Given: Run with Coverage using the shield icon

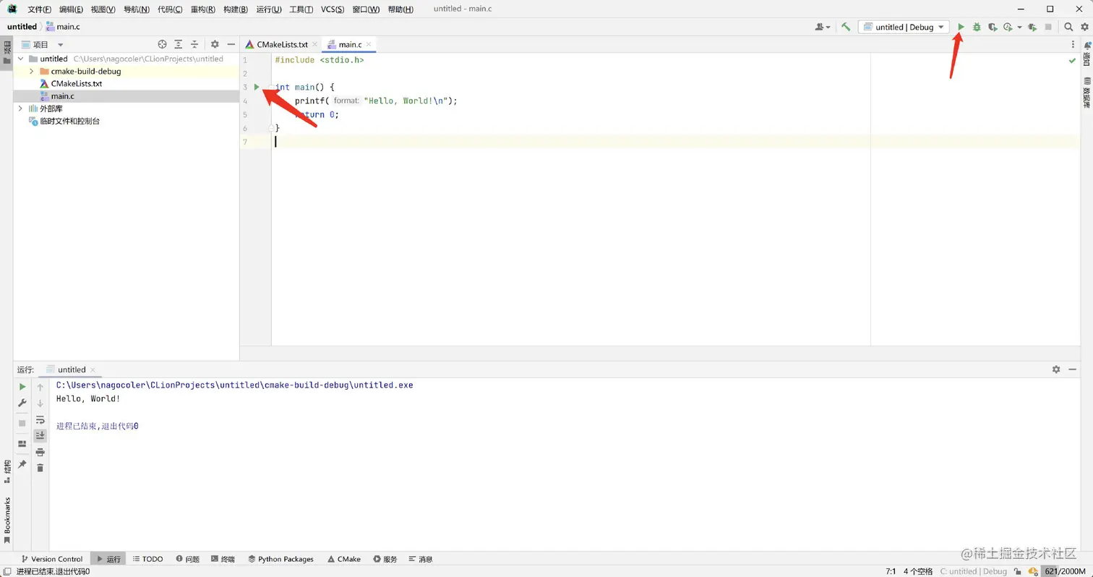Looking at the screenshot, I should pos(993,27).
